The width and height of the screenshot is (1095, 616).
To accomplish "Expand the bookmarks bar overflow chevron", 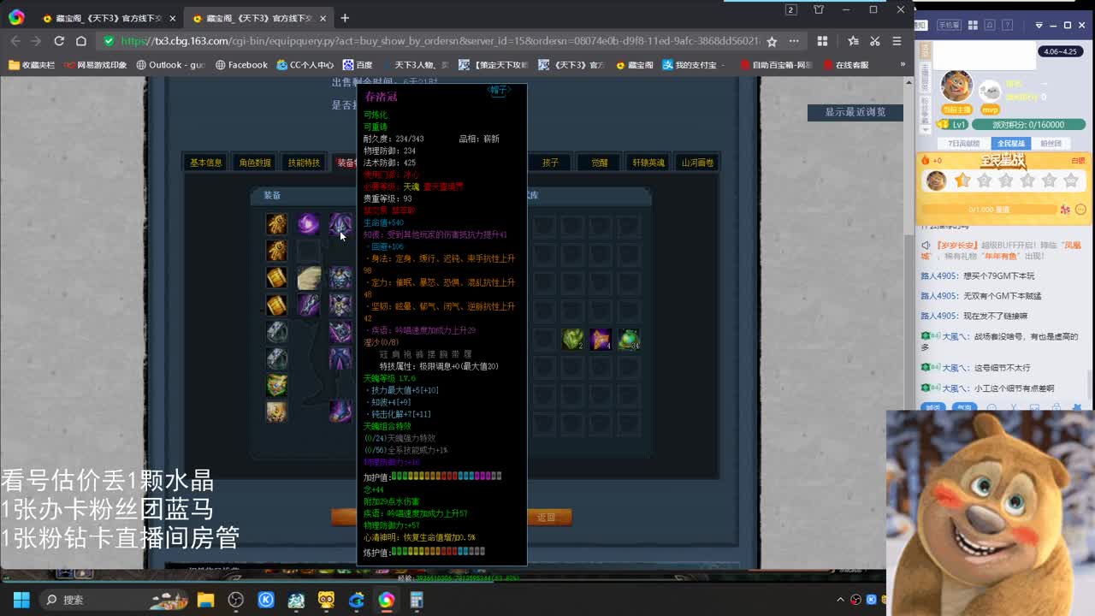I will click(902, 65).
